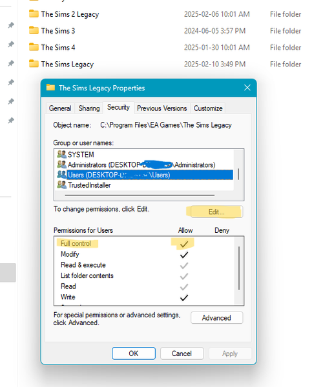Click The Sims Legacy folder icon
Image resolution: width=323 pixels, height=387 pixels.
34,63
